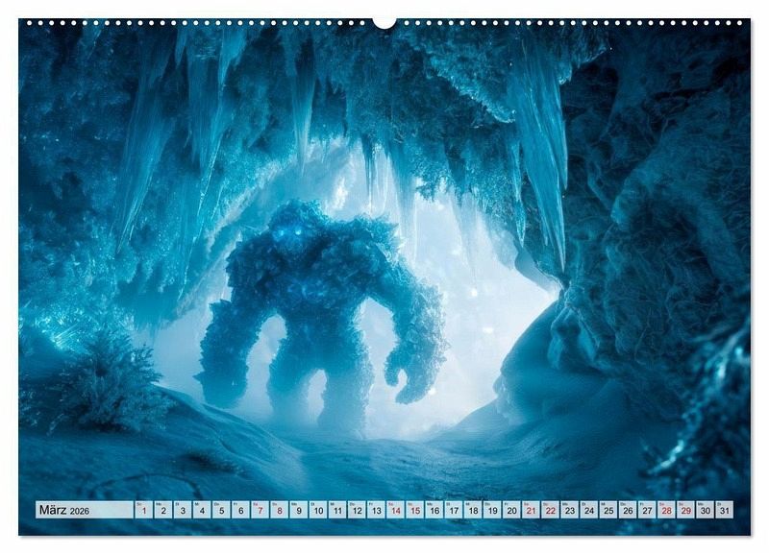Select day 9 in the calendar strip
The height and width of the screenshot is (554, 769).
[299, 510]
